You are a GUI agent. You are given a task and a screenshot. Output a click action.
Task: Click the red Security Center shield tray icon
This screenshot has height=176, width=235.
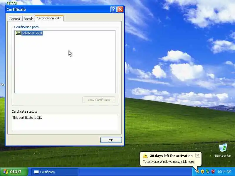tap(213, 172)
